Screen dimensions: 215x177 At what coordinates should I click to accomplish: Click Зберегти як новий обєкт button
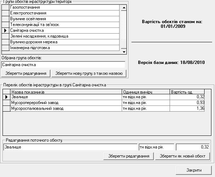pyautogui.click(x=183, y=156)
